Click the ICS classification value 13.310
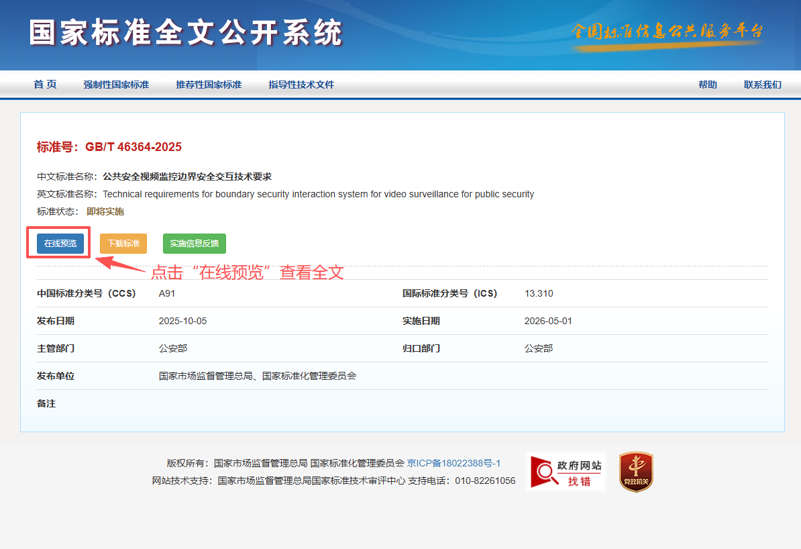801x549 pixels. pyautogui.click(x=539, y=293)
